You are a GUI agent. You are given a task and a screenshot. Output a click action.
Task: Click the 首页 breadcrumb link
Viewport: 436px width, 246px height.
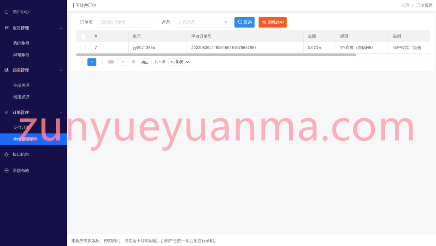click(x=405, y=5)
